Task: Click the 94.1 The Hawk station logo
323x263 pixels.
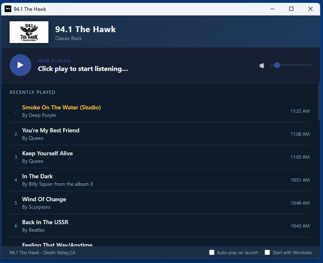Action: click(29, 32)
